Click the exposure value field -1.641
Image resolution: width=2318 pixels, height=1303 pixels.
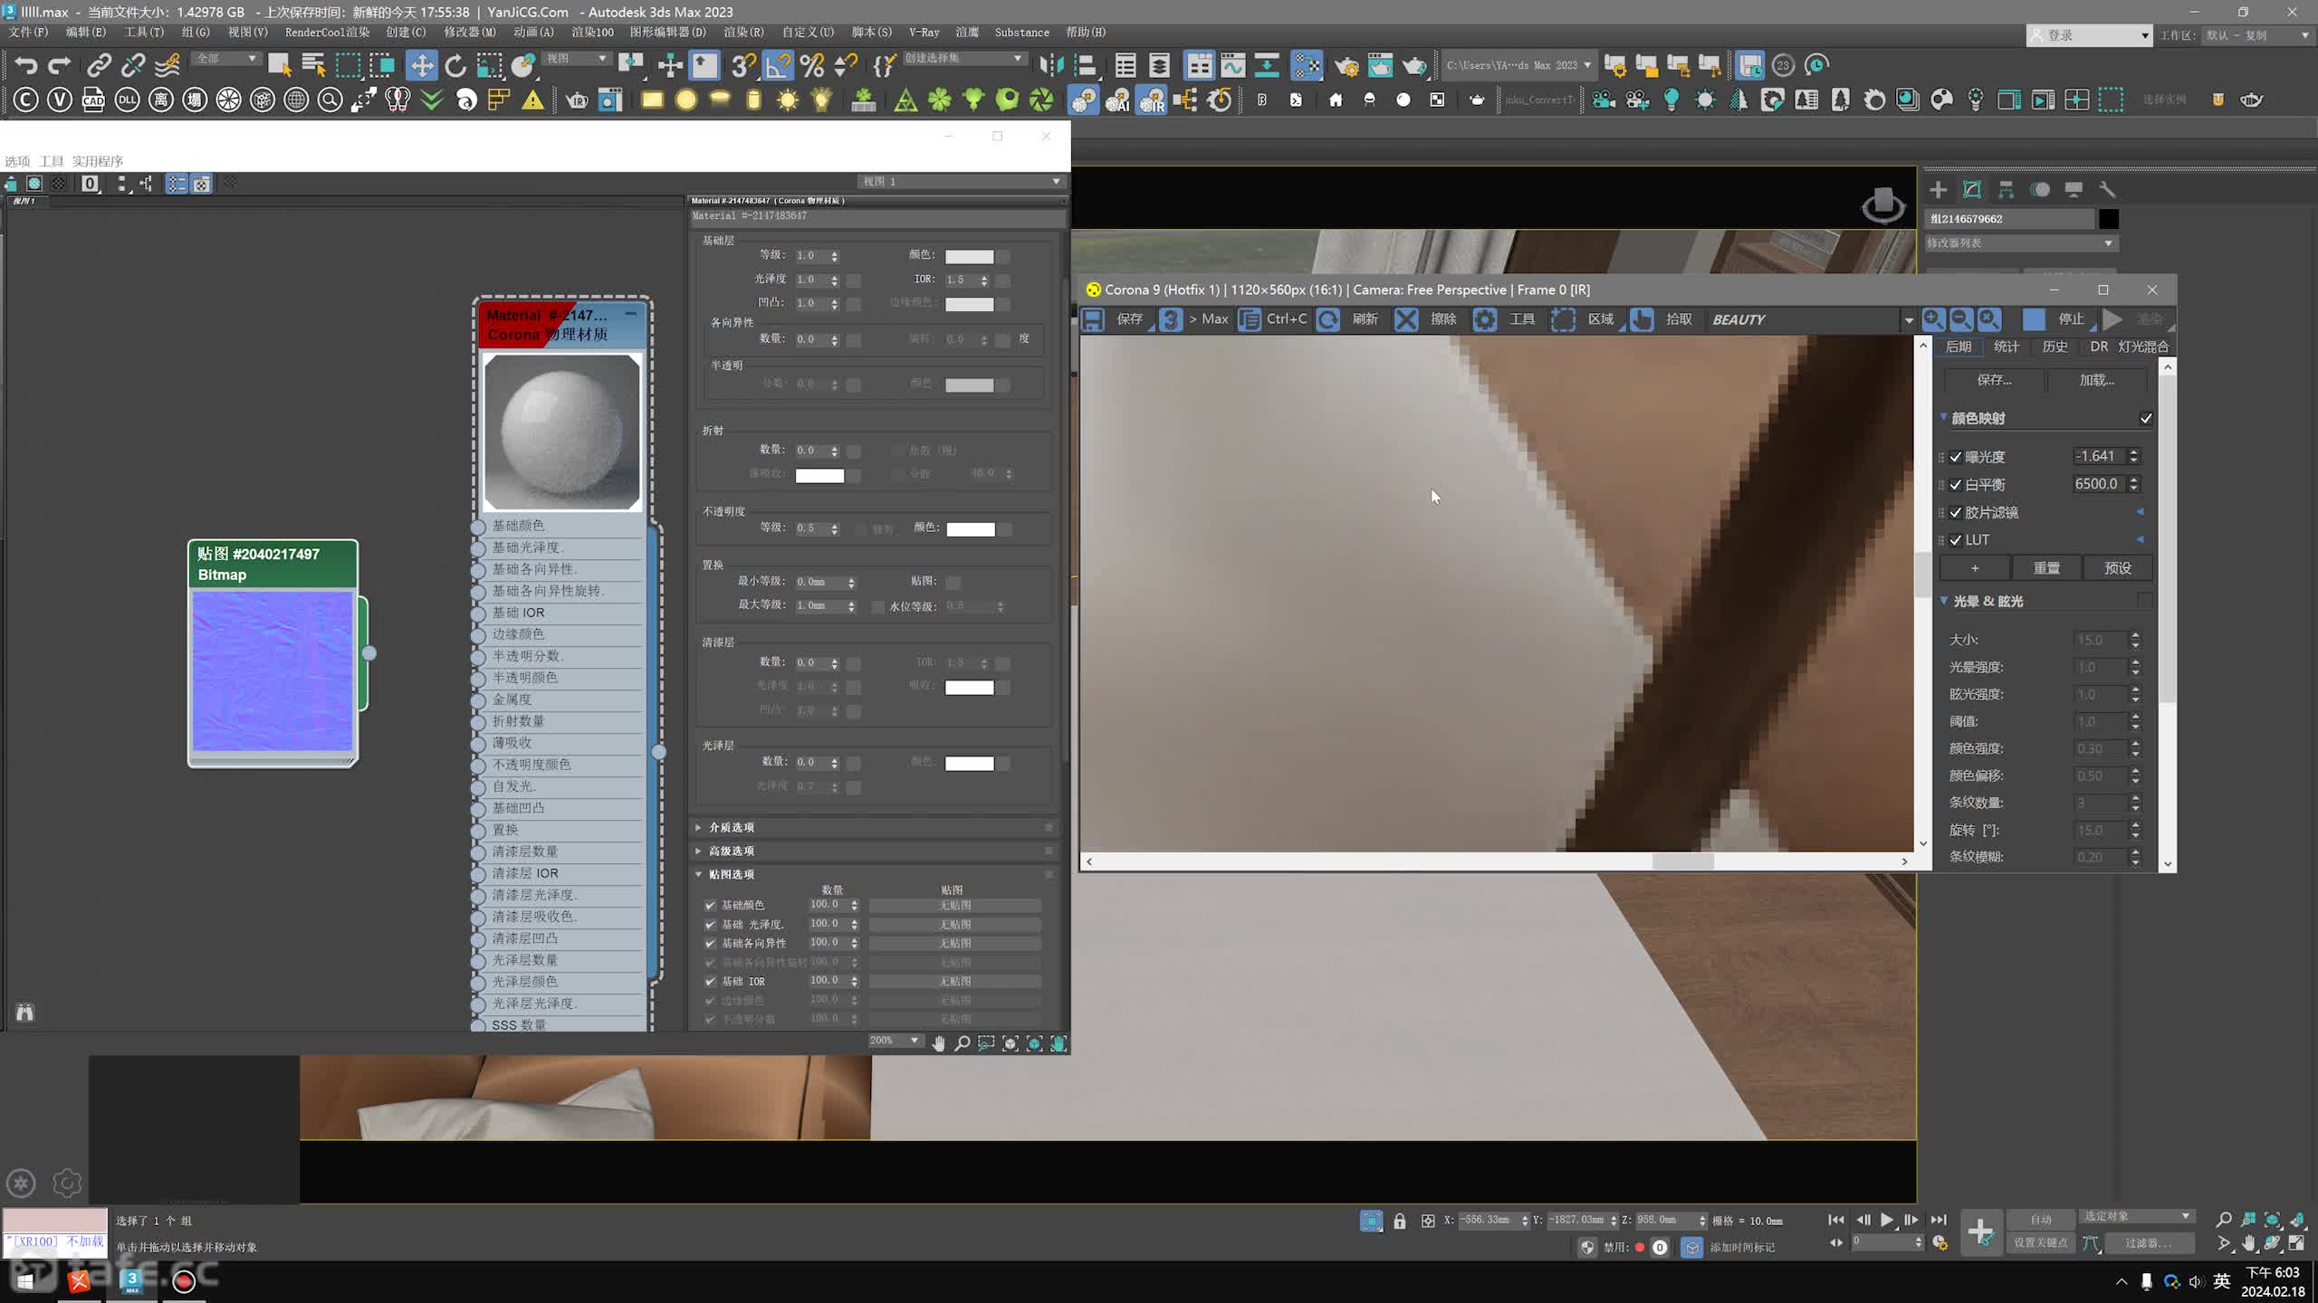pyautogui.click(x=2099, y=457)
